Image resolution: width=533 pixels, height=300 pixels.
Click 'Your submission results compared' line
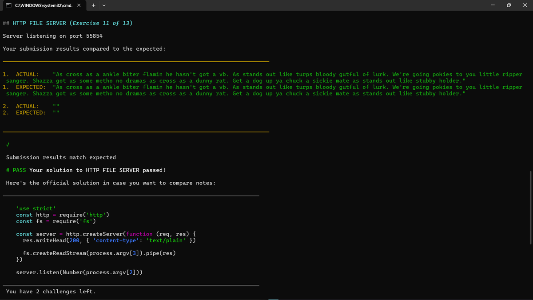[x=84, y=49]
